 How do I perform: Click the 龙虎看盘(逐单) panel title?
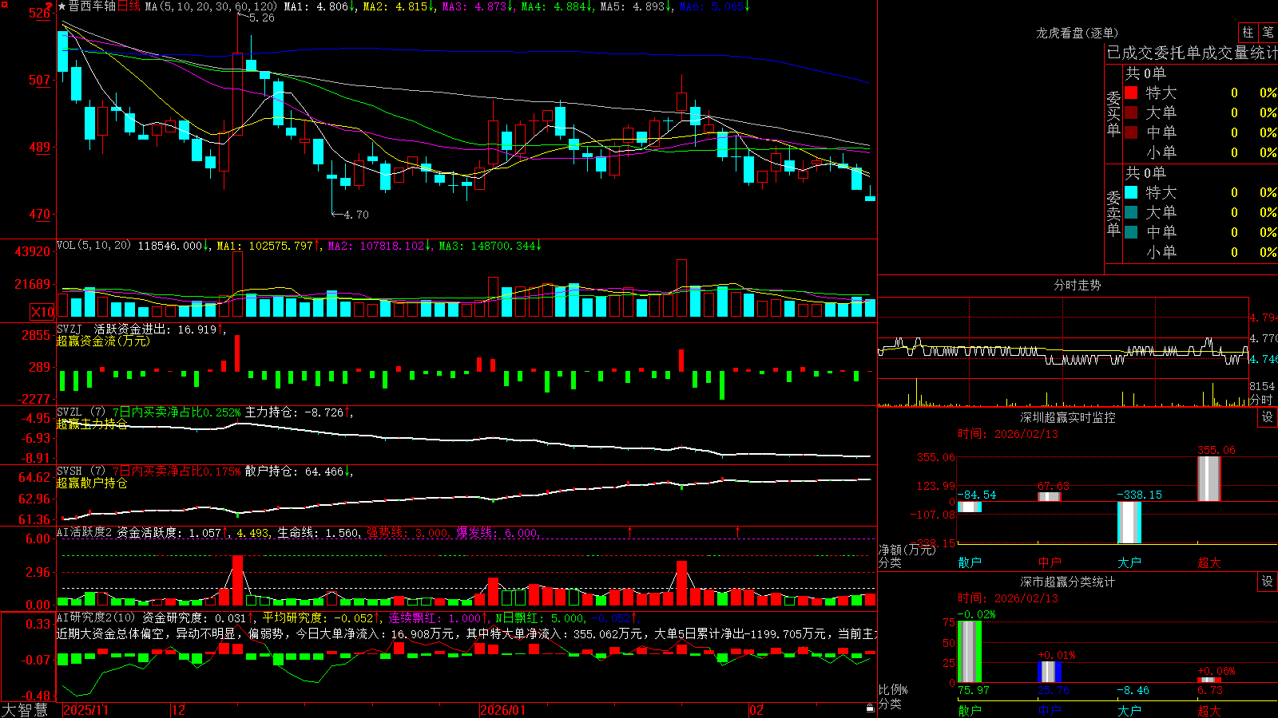click(x=1077, y=33)
